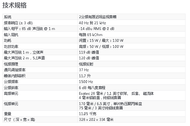The image size is (190, 126).
Task: Click the Esotec 28 毫米 tweeter description
Action: [116, 94]
